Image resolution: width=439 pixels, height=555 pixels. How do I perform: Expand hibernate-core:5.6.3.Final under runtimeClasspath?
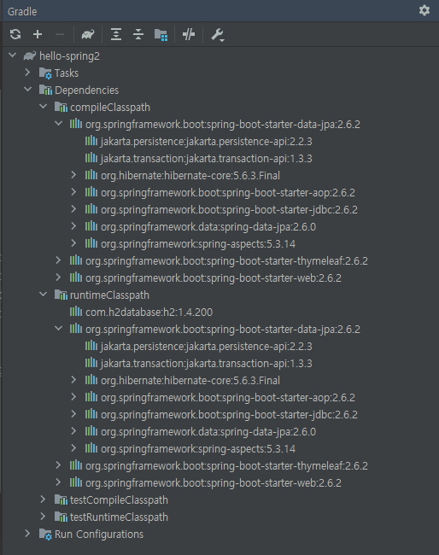pyautogui.click(x=73, y=380)
